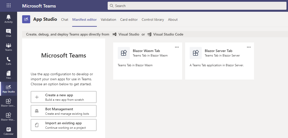Click 'Create and manage existing bots' text

[67, 114]
